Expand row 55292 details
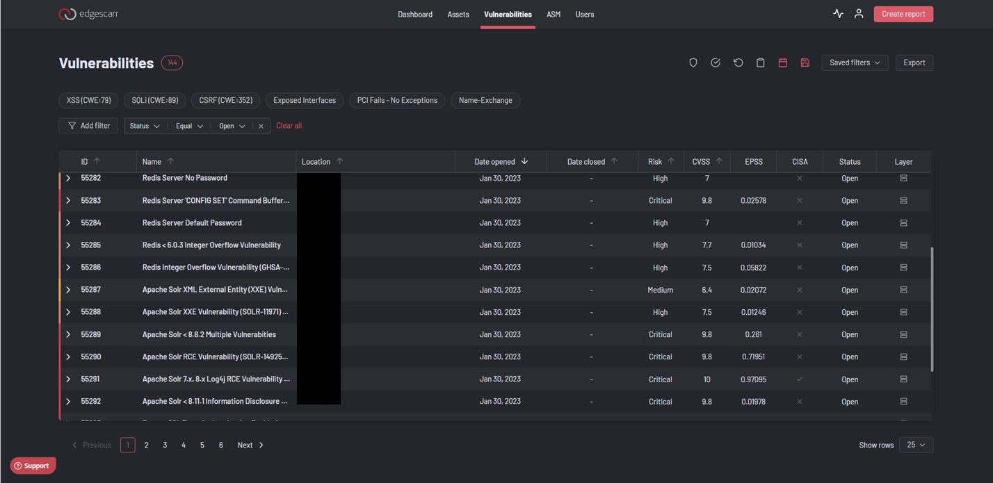The height and width of the screenshot is (483, 993). point(68,401)
